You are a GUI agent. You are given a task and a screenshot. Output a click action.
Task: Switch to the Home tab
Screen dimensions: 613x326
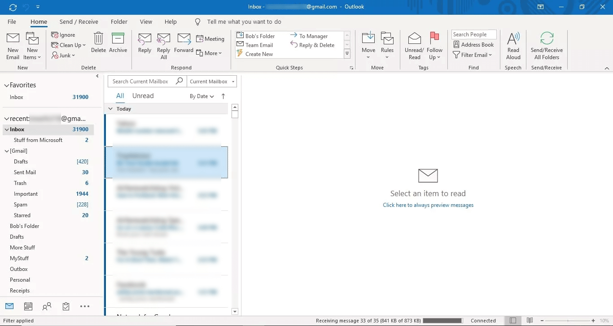[39, 21]
